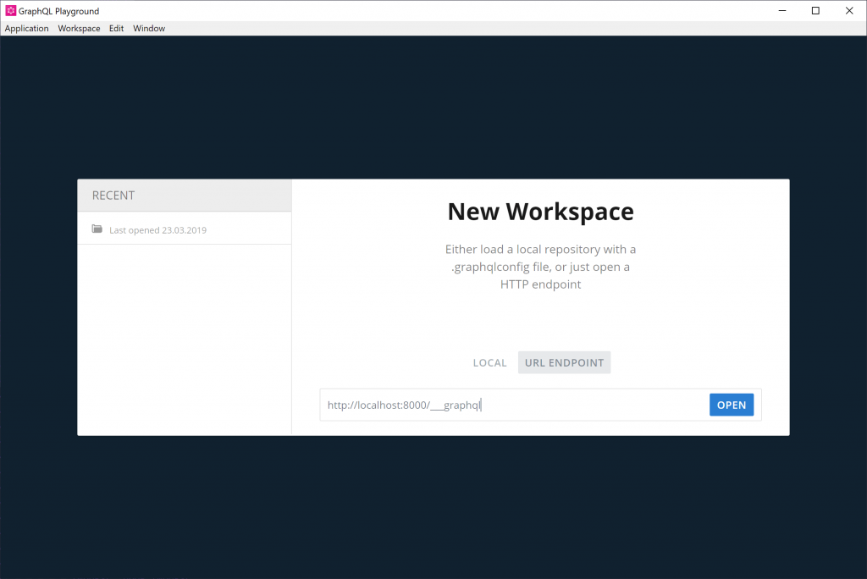Click the .graphqlconfig description text
The height and width of the screenshot is (579, 867).
coord(540,267)
